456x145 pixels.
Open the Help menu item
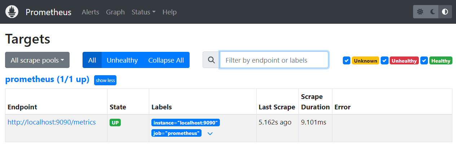[169, 12]
